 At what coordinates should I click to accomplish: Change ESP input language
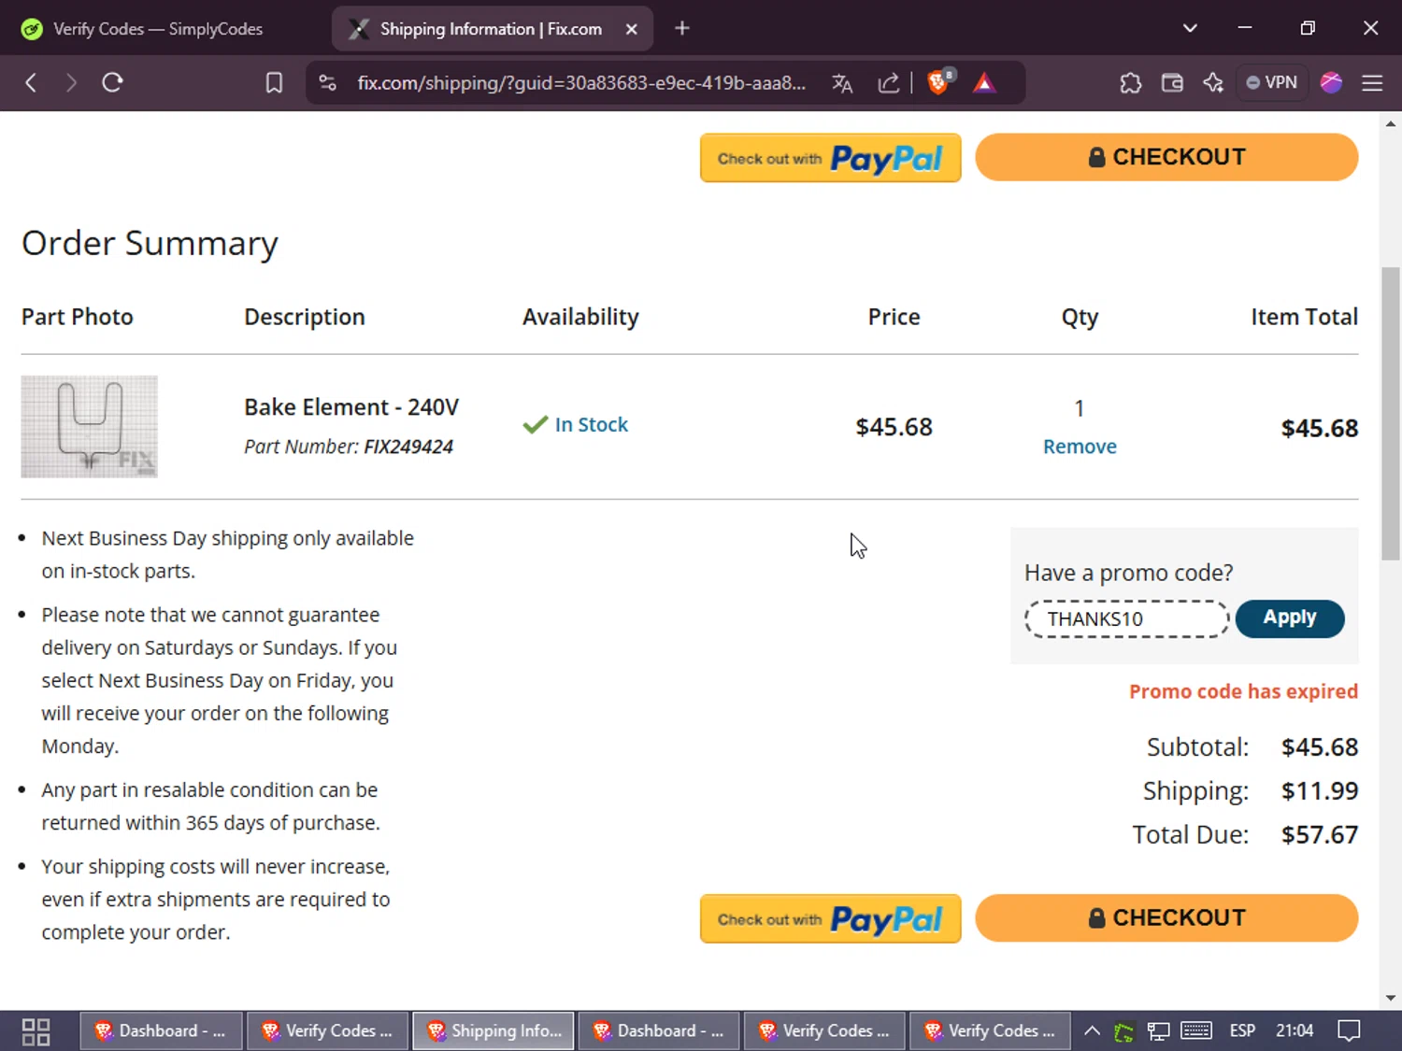pos(1242,1031)
